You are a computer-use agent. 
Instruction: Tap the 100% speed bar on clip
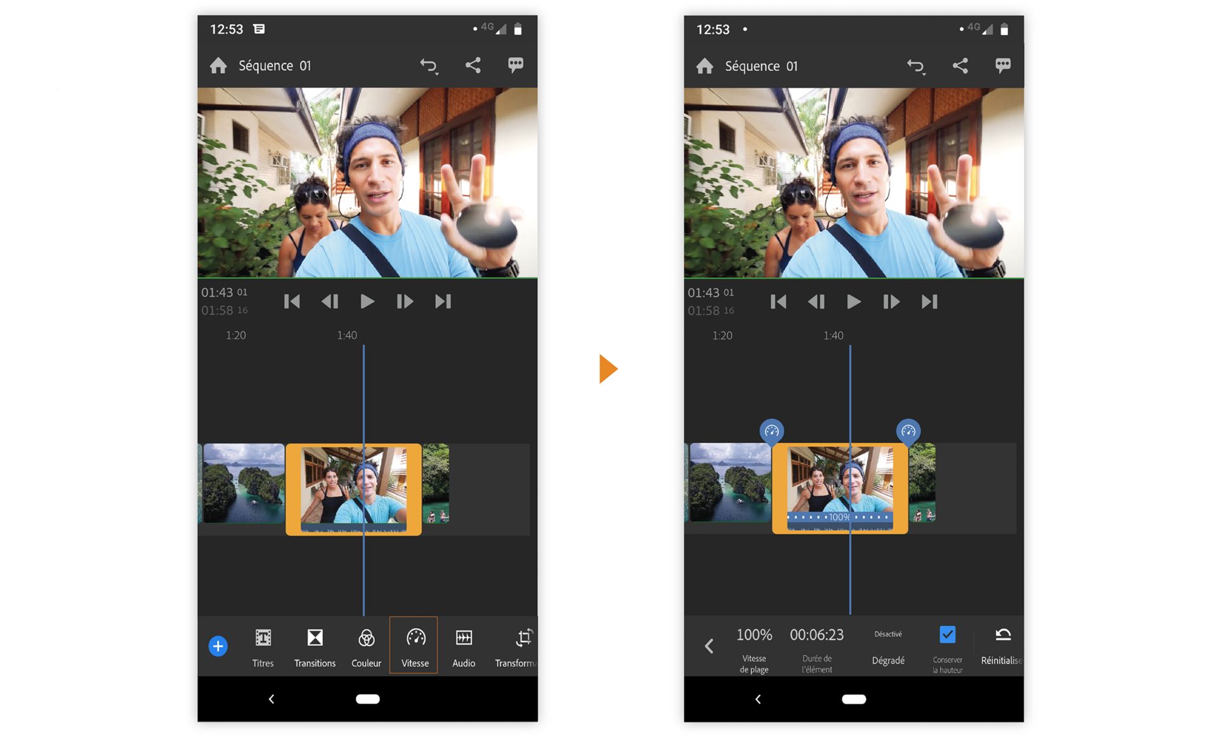[x=839, y=517]
